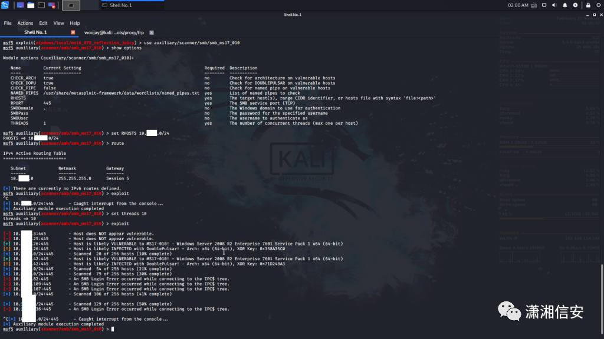The image size is (604, 339).
Task: Click XOR Key 0x358A35C0 line
Action: [x=145, y=249]
